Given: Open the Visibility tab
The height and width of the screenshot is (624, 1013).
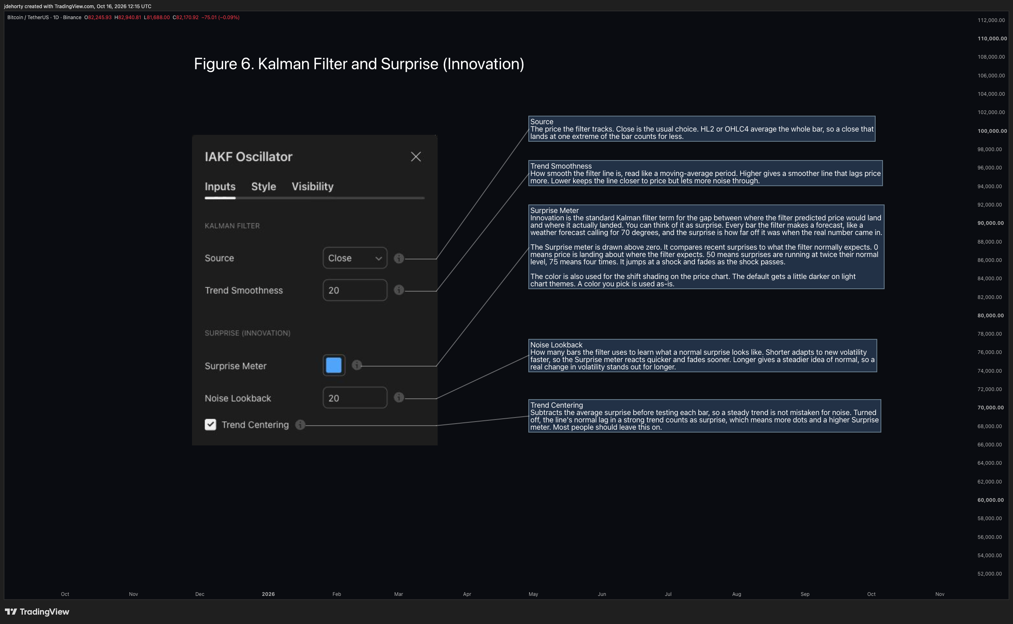Looking at the screenshot, I should click(x=313, y=187).
